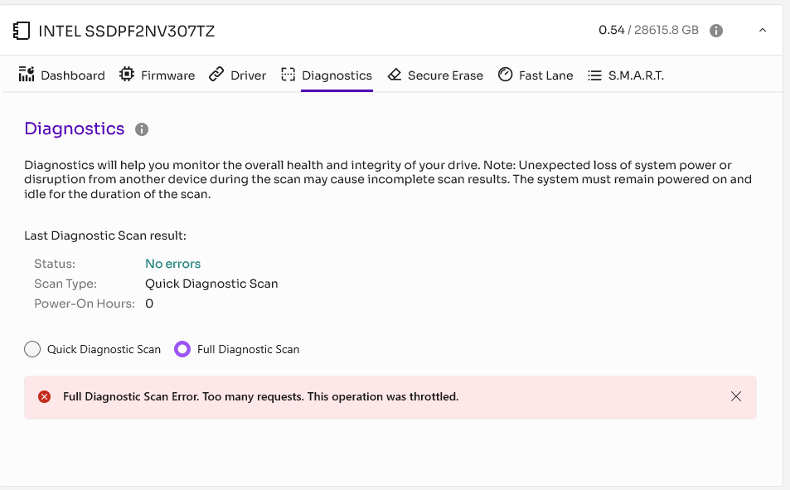The width and height of the screenshot is (790, 490).
Task: Click the Power-On Hours value 0
Action: [x=149, y=303]
